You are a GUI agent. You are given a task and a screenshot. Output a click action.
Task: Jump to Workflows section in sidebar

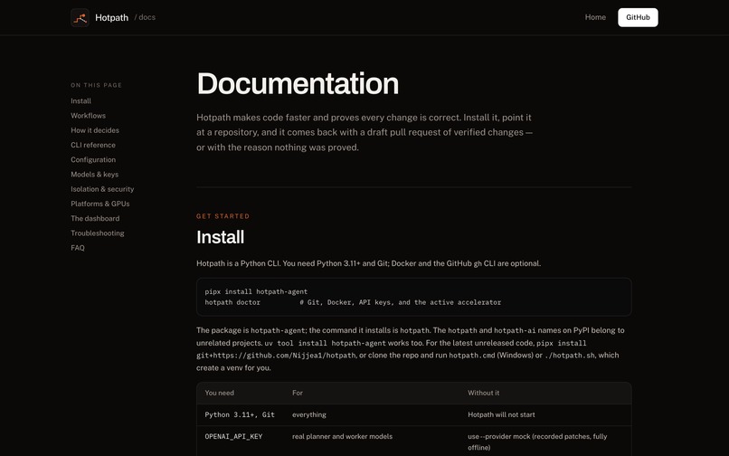(89, 116)
